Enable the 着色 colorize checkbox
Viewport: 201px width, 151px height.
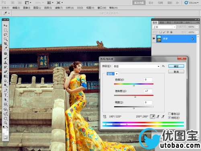click(x=170, y=114)
